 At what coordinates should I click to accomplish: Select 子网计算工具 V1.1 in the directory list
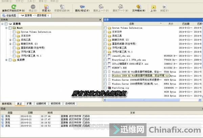tap(122, 52)
